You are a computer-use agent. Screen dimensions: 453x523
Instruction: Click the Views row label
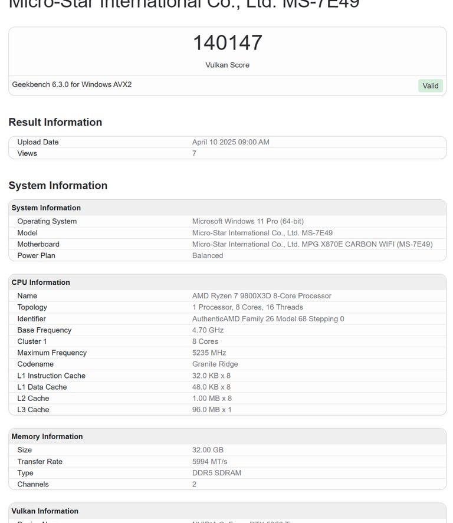[27, 153]
